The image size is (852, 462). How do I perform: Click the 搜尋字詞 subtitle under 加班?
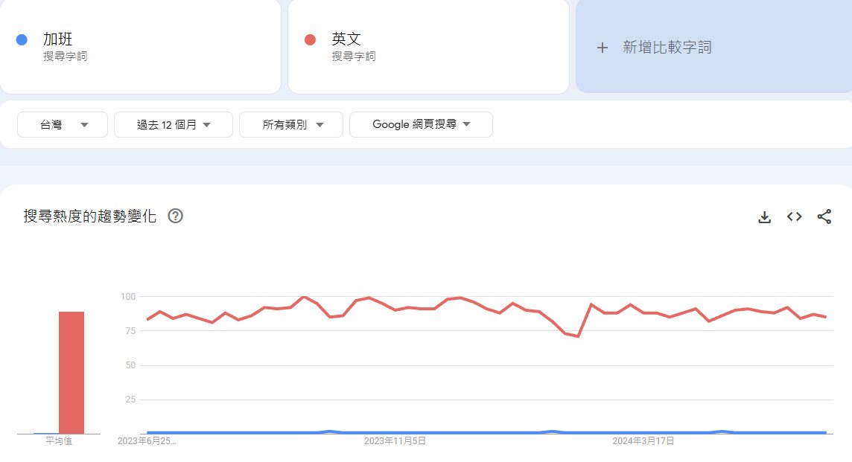[66, 57]
